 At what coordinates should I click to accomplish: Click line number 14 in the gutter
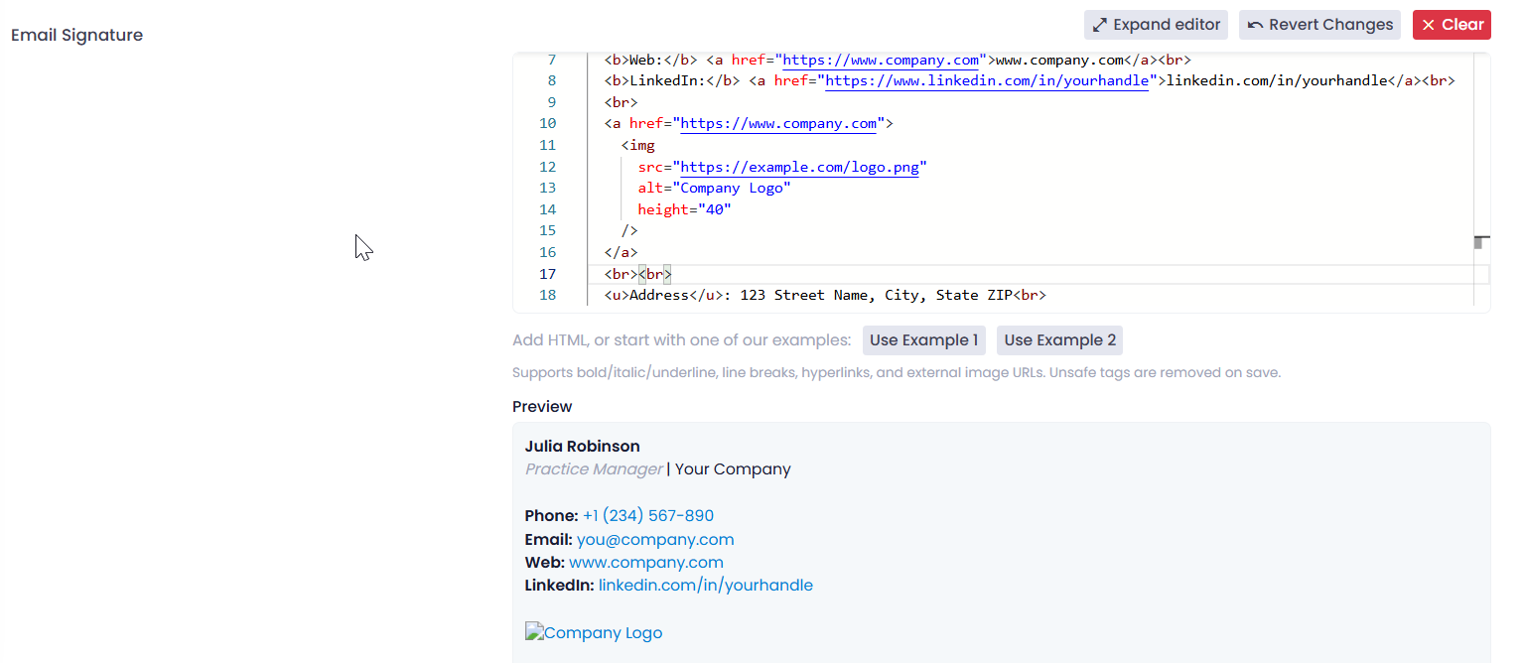(547, 209)
